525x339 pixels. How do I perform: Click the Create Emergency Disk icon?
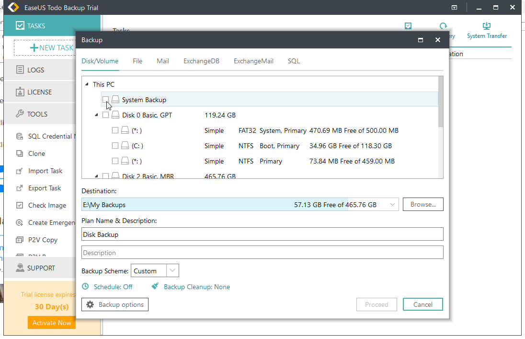coord(20,222)
